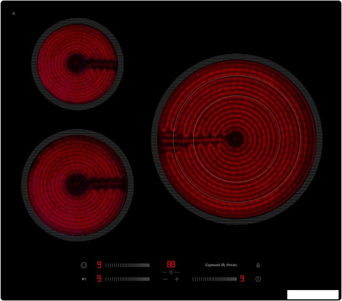The image size is (342, 301).
Task: Tap the small logo in top-left corner
Action: tap(14, 14)
